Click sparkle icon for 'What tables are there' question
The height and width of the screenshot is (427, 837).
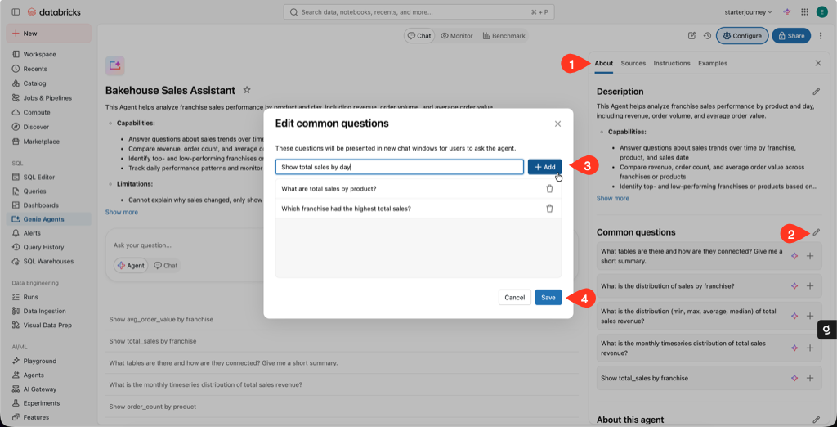pyautogui.click(x=794, y=256)
